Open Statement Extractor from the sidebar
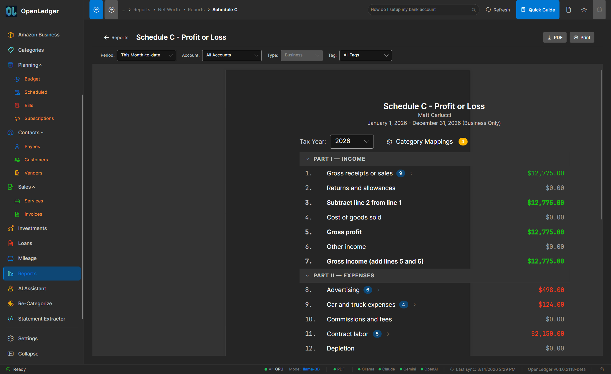611x374 pixels. [x=41, y=318]
